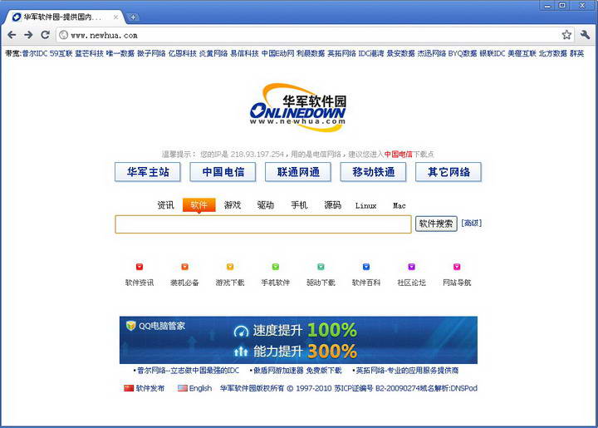Switch to the 手机 search tab

point(299,205)
